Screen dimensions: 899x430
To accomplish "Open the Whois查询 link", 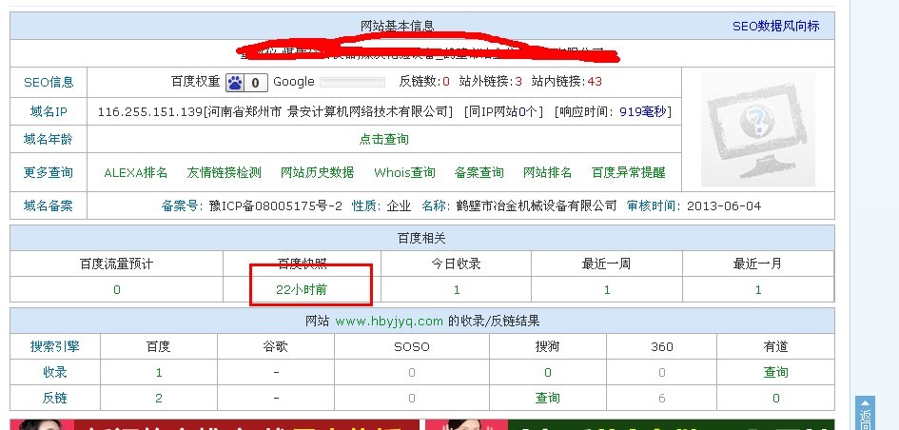I will (x=404, y=172).
